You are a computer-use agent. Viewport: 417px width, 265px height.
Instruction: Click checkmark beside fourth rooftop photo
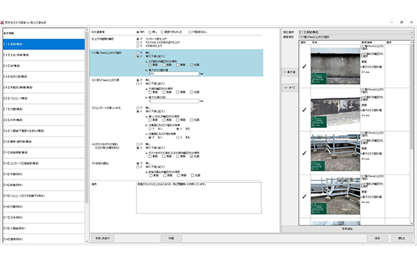click(304, 196)
